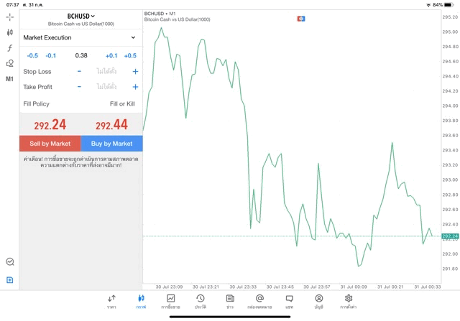Click the 295.00 price axis label
Image resolution: width=460 pixels, height=321 pixels.
pos(451,32)
